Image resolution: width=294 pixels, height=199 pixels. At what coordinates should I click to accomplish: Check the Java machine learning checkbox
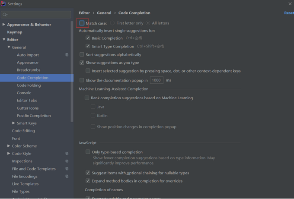pyautogui.click(x=93, y=107)
